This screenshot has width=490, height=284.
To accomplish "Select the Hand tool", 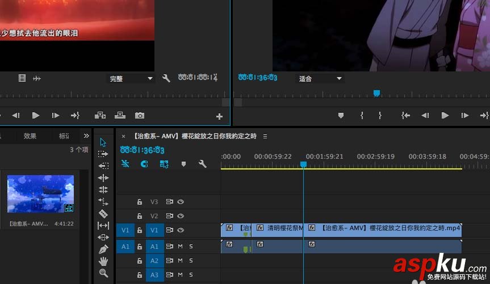I will (x=103, y=261).
